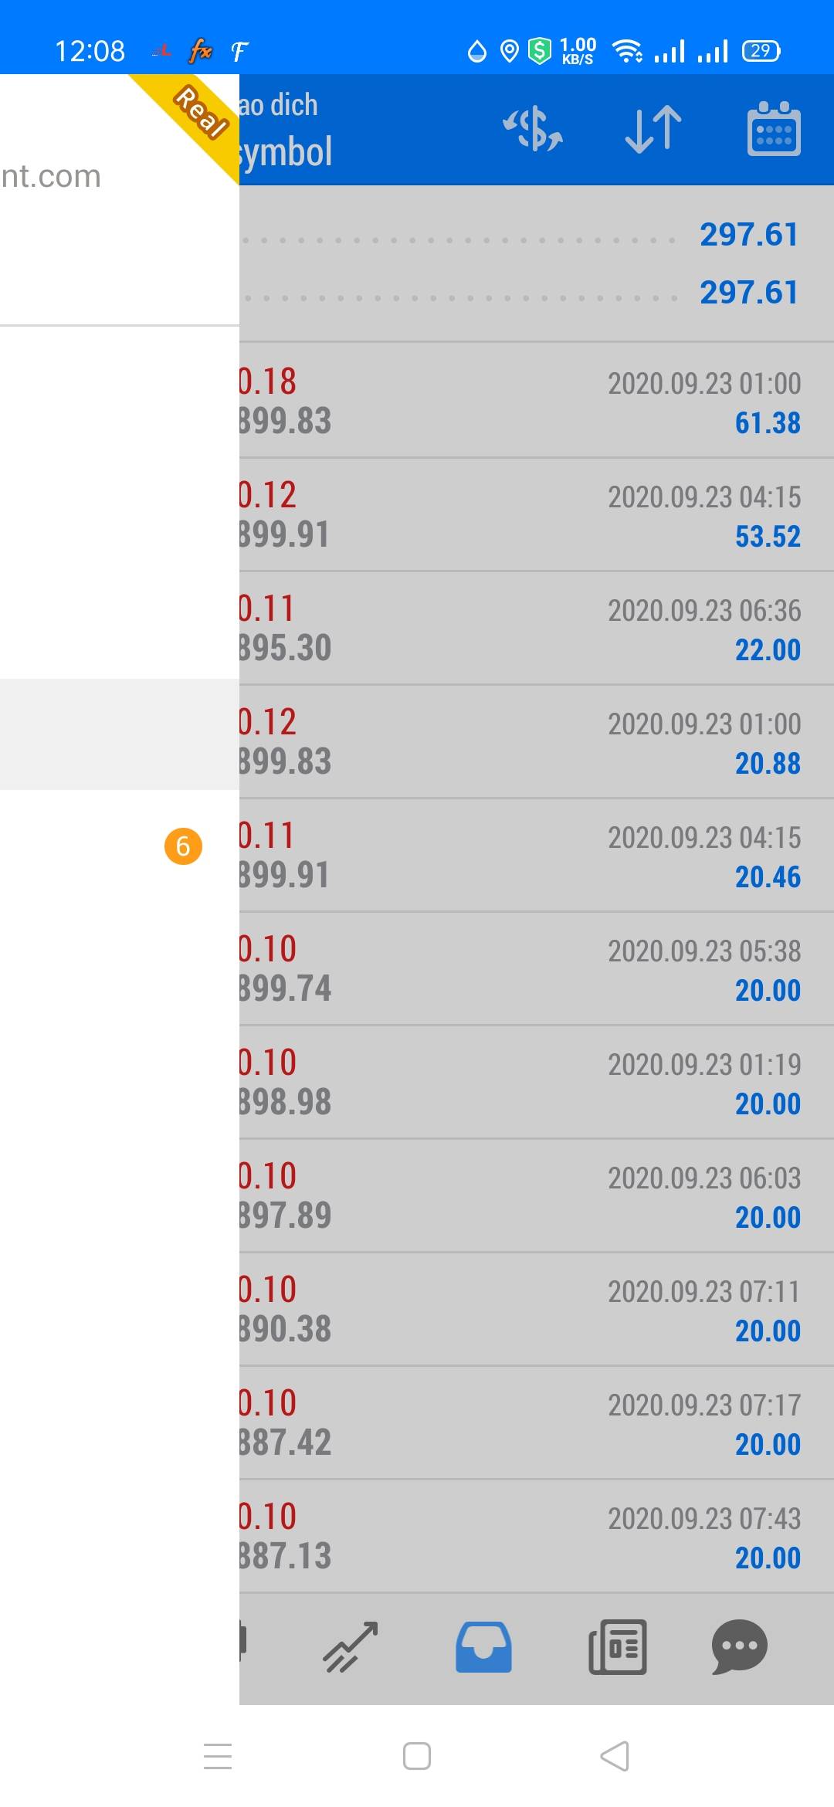This screenshot has width=834, height=1807.
Task: Open the 07:11 trade priced 890.38
Action: [536, 1310]
